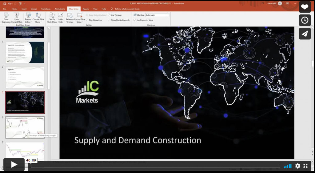Click Hide Slide icon
The width and height of the screenshot is (315, 173).
click(61, 18)
